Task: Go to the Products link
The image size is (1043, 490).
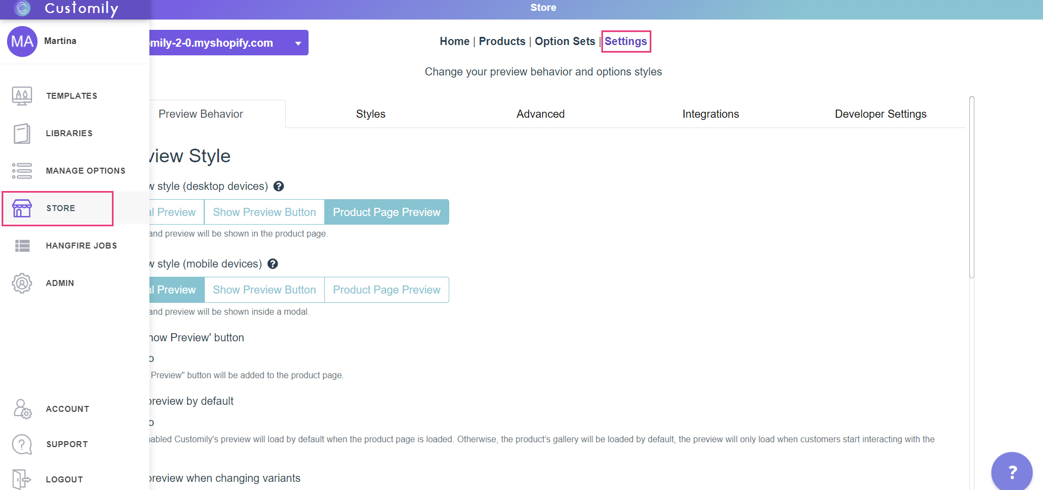Action: (x=502, y=41)
